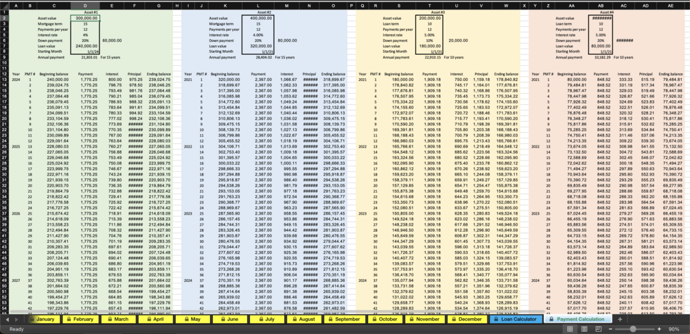Switch to the Loan Calculator sheet tab
The height and width of the screenshot is (334, 690).
click(515, 320)
